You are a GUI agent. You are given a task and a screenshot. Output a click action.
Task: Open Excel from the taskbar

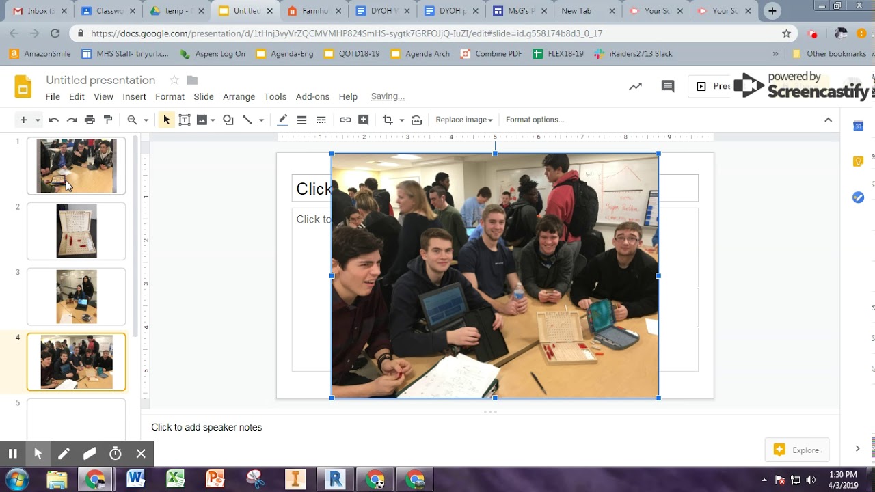(176, 479)
